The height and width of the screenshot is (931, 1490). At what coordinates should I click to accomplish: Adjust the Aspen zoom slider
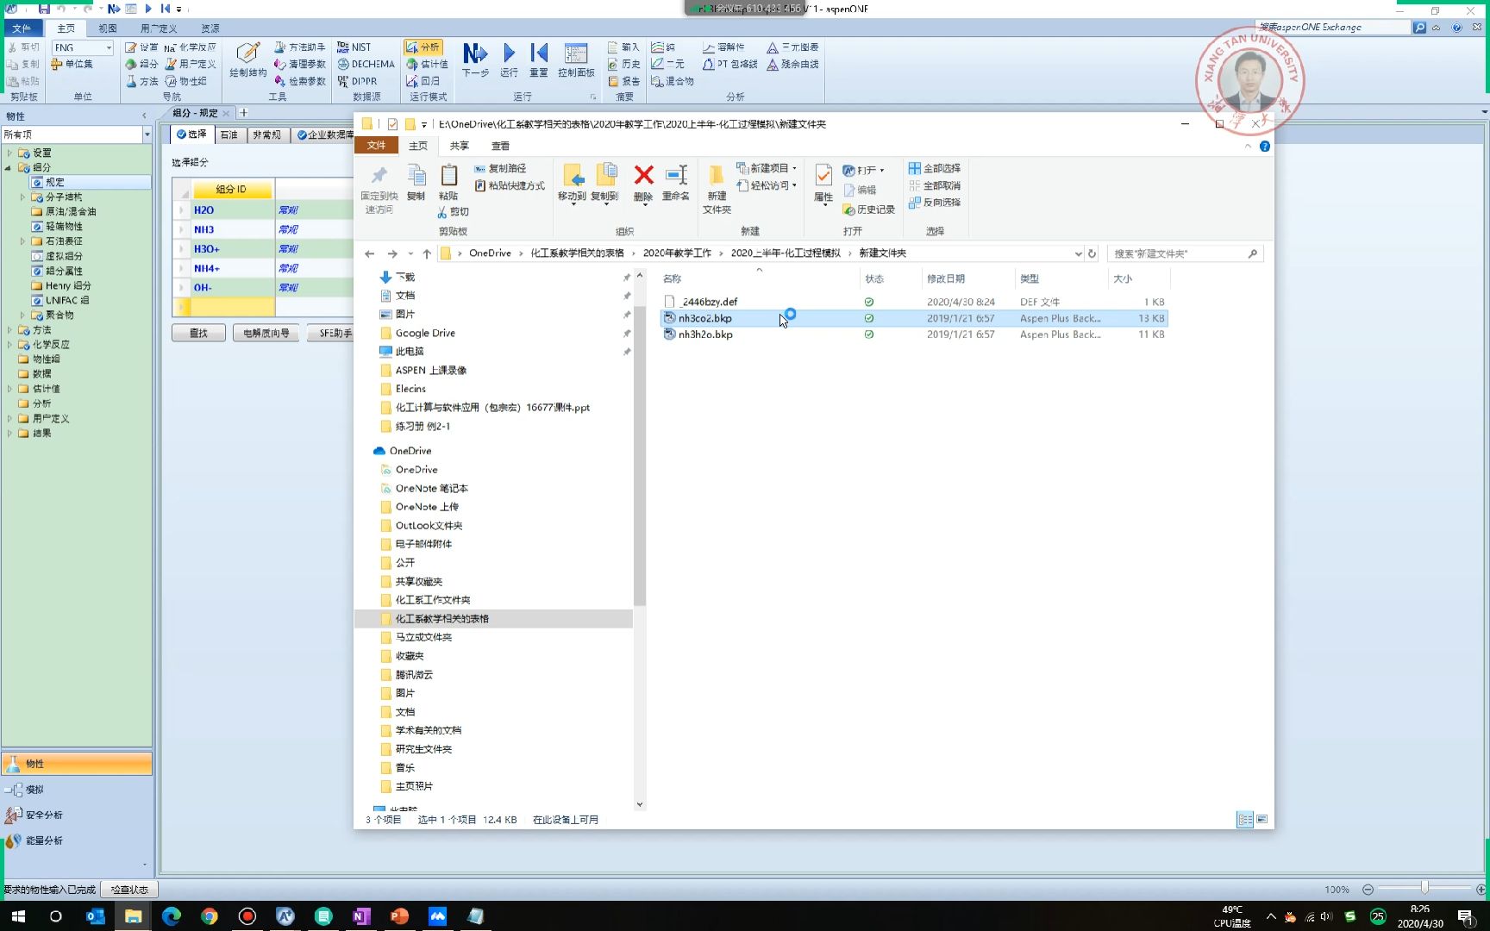point(1424,888)
